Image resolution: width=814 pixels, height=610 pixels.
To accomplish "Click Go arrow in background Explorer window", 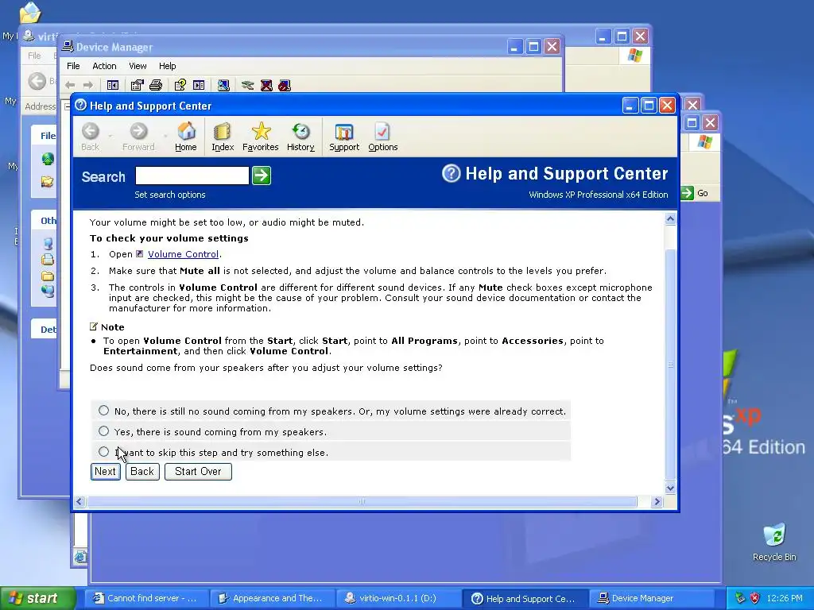I will (688, 193).
